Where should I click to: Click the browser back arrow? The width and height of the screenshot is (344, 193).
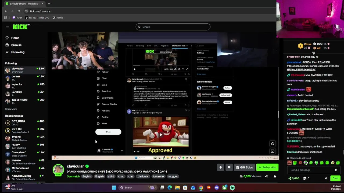pyautogui.click(x=6, y=11)
